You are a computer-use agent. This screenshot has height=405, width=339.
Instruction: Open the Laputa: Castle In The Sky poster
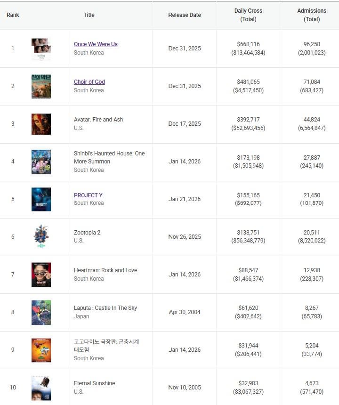[41, 312]
